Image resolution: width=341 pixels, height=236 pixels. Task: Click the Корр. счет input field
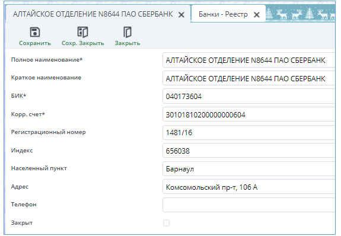pyautogui.click(x=249, y=114)
